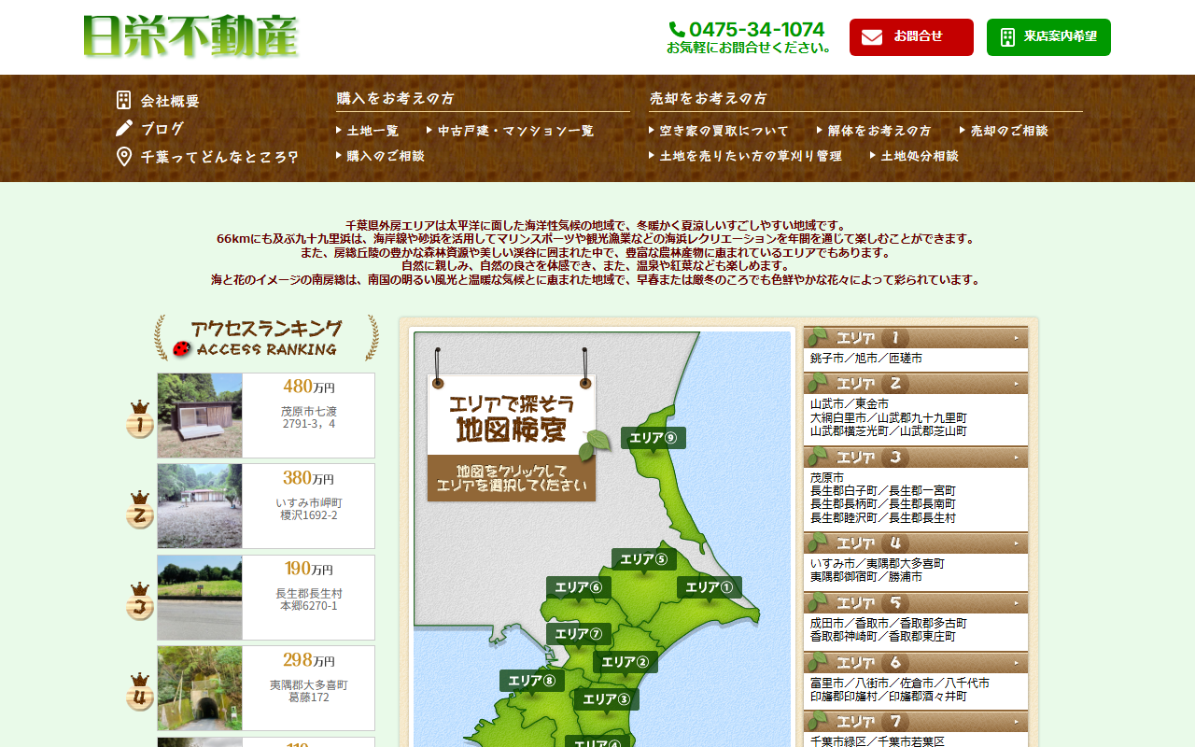Click the rank 3 crown medal icon
Screen dimensions: 1195x747
[x=140, y=601]
